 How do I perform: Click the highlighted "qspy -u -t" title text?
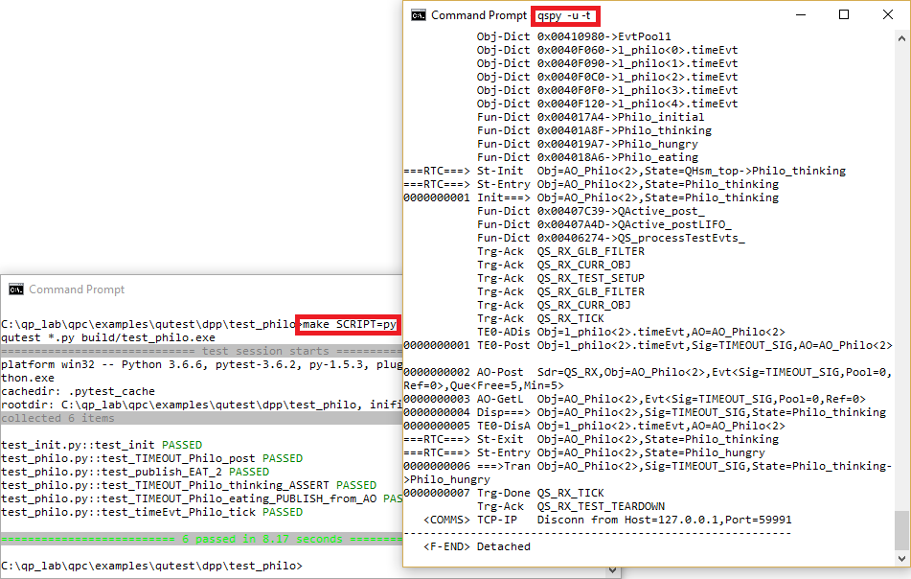click(566, 15)
